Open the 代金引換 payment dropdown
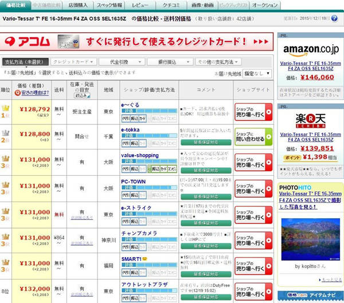344x303 pixels. tap(122, 62)
